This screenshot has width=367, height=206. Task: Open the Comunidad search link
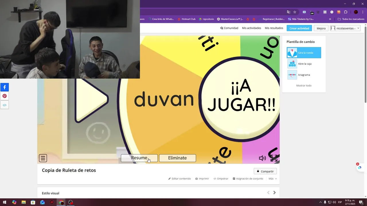click(229, 28)
